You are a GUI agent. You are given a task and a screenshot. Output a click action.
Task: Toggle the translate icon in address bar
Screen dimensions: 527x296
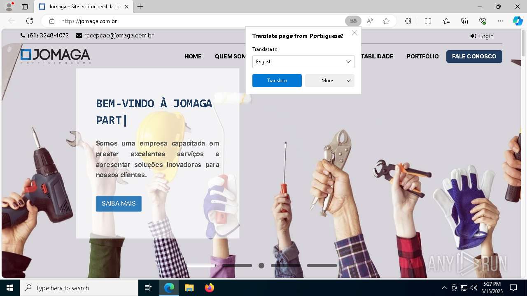click(x=353, y=21)
